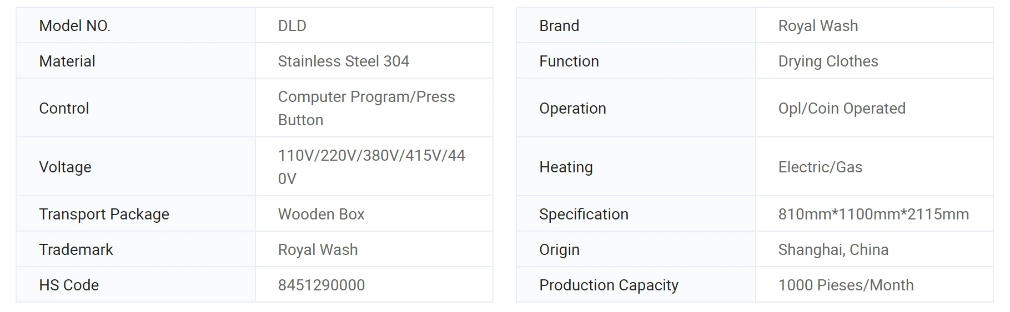Select the 1000 Pieses/Month value
This screenshot has height=312, width=1010.
(x=846, y=285)
